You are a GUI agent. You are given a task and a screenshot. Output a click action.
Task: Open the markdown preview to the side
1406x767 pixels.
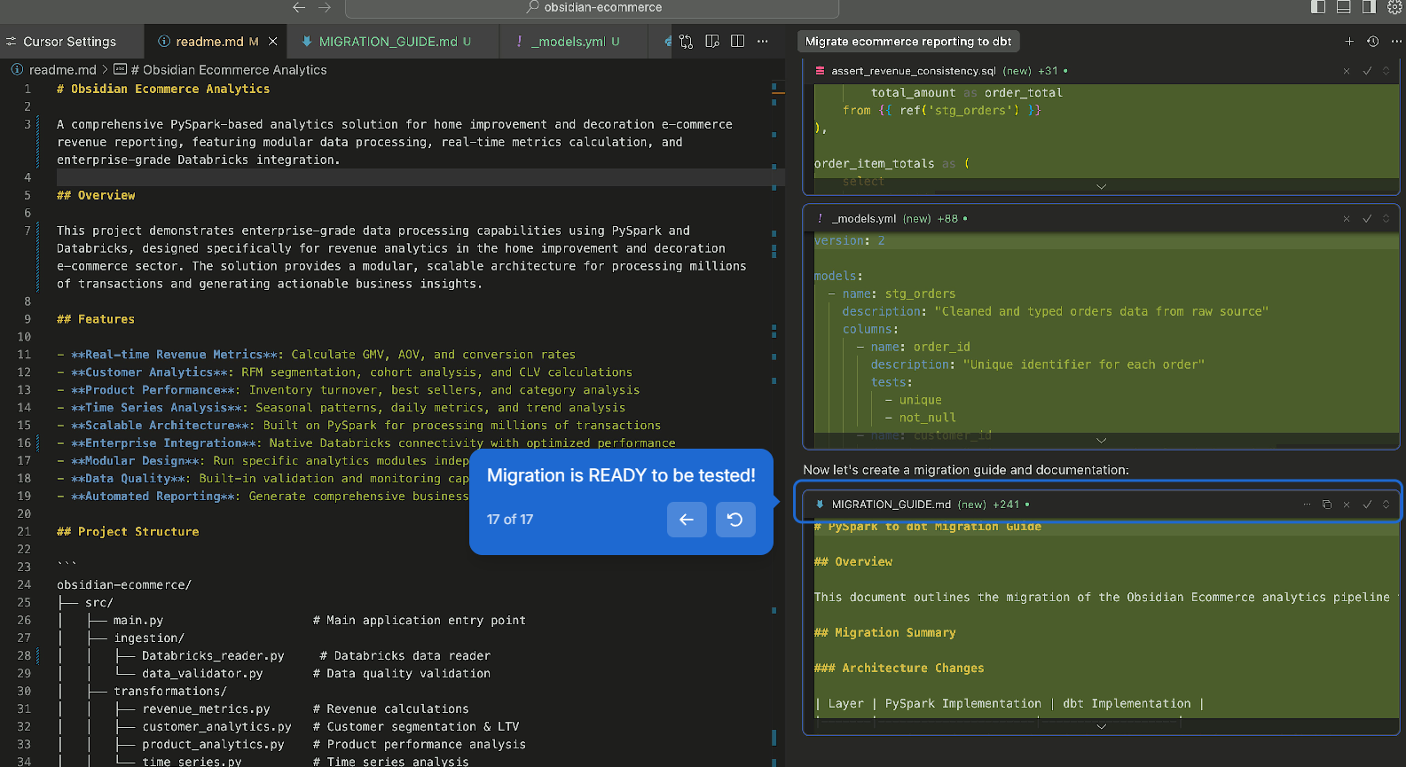[711, 42]
